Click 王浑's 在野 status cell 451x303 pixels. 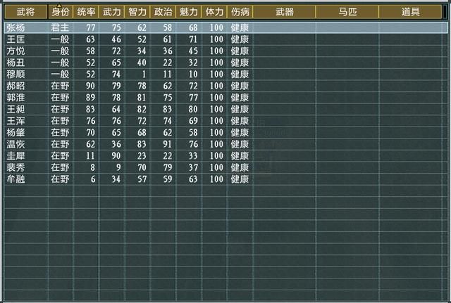[60, 121]
